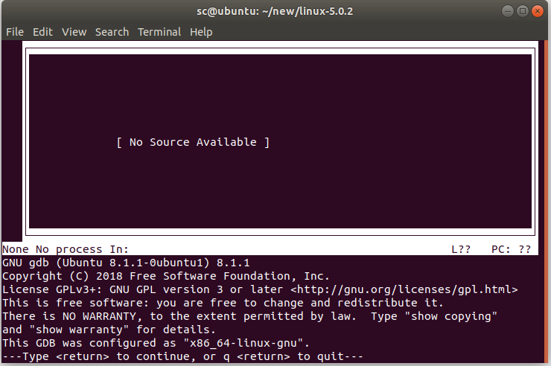Close the terminal window

[x=538, y=11]
